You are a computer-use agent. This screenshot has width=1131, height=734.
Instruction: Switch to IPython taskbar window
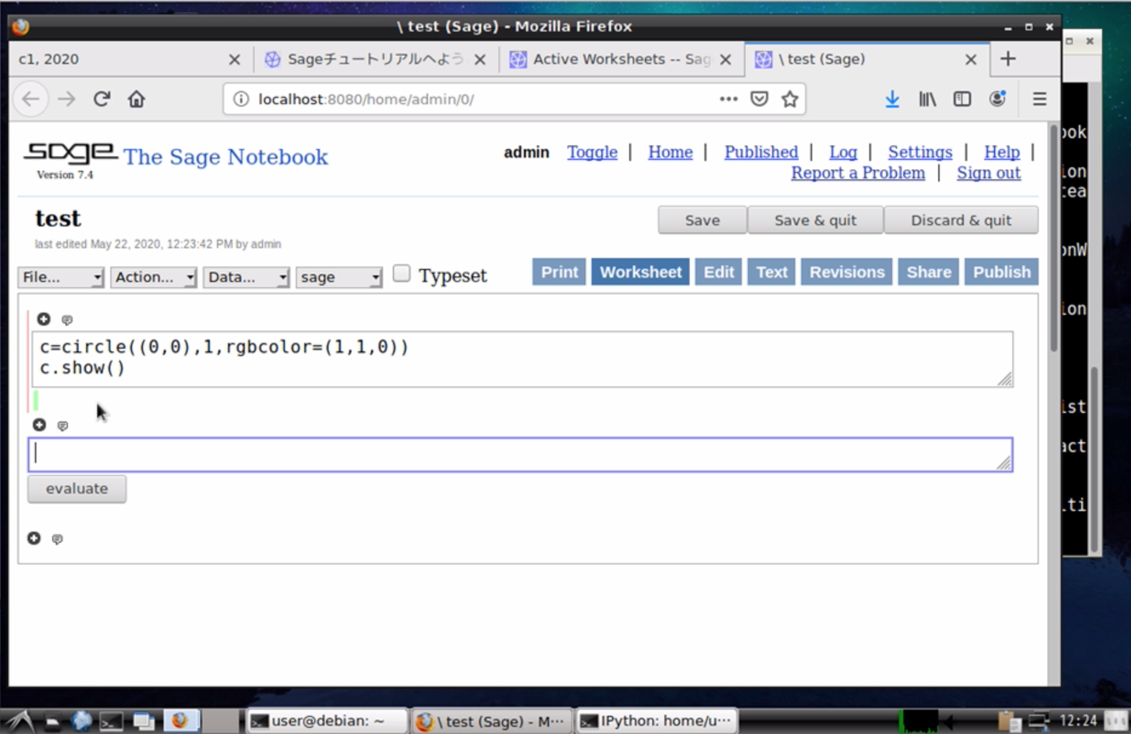(x=657, y=721)
